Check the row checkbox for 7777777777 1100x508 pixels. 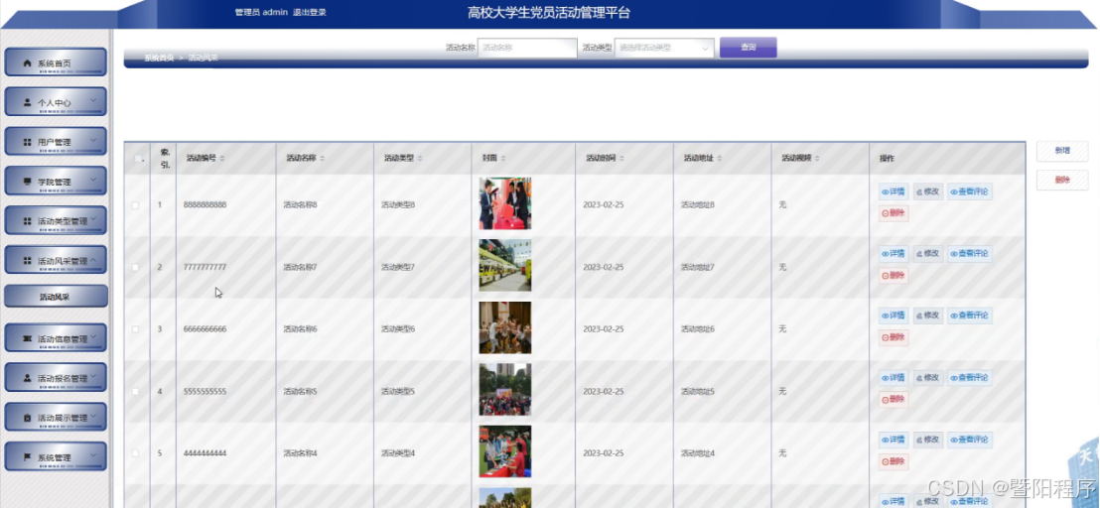click(x=135, y=267)
